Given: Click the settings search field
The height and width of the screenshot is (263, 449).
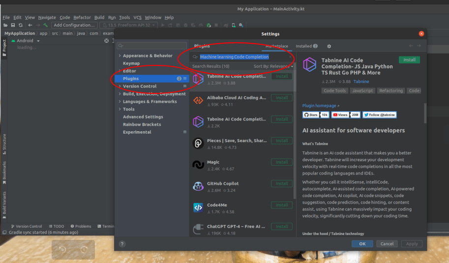Looking at the screenshot, I should coord(152,46).
